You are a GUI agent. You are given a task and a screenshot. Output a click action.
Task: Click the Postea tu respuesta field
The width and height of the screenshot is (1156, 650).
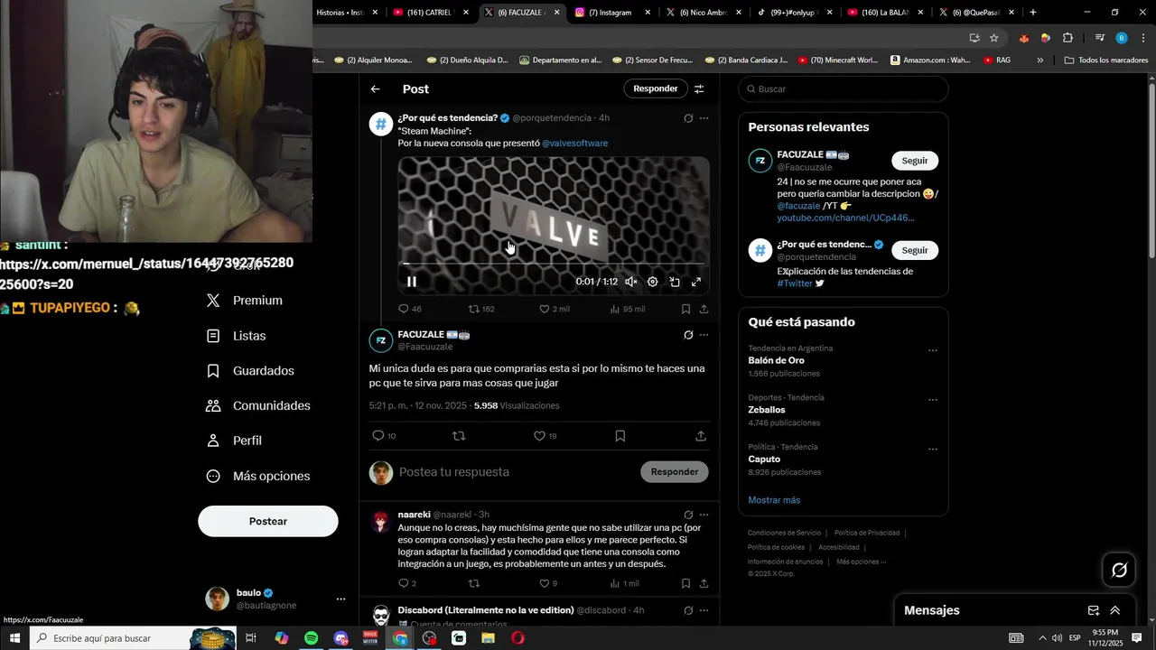click(x=515, y=472)
